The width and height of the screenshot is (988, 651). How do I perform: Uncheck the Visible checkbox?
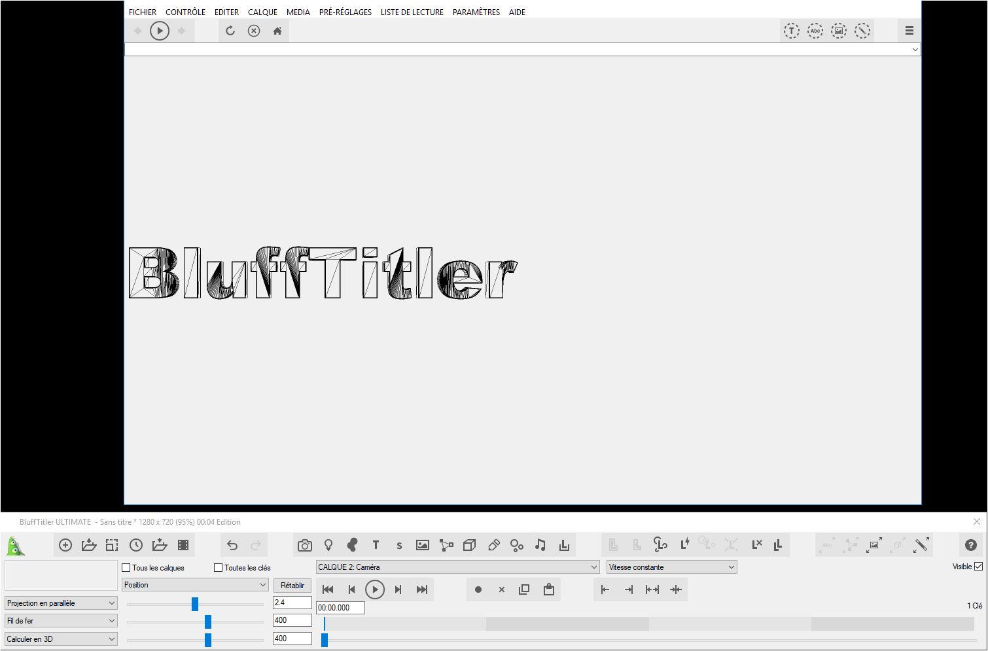pyautogui.click(x=979, y=567)
